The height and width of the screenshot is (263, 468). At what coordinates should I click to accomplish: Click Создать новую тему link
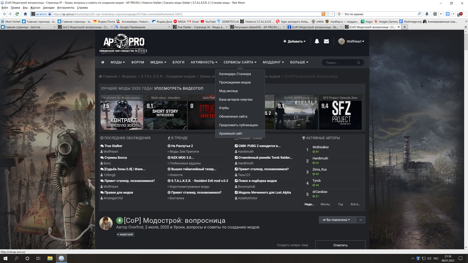pos(292,245)
